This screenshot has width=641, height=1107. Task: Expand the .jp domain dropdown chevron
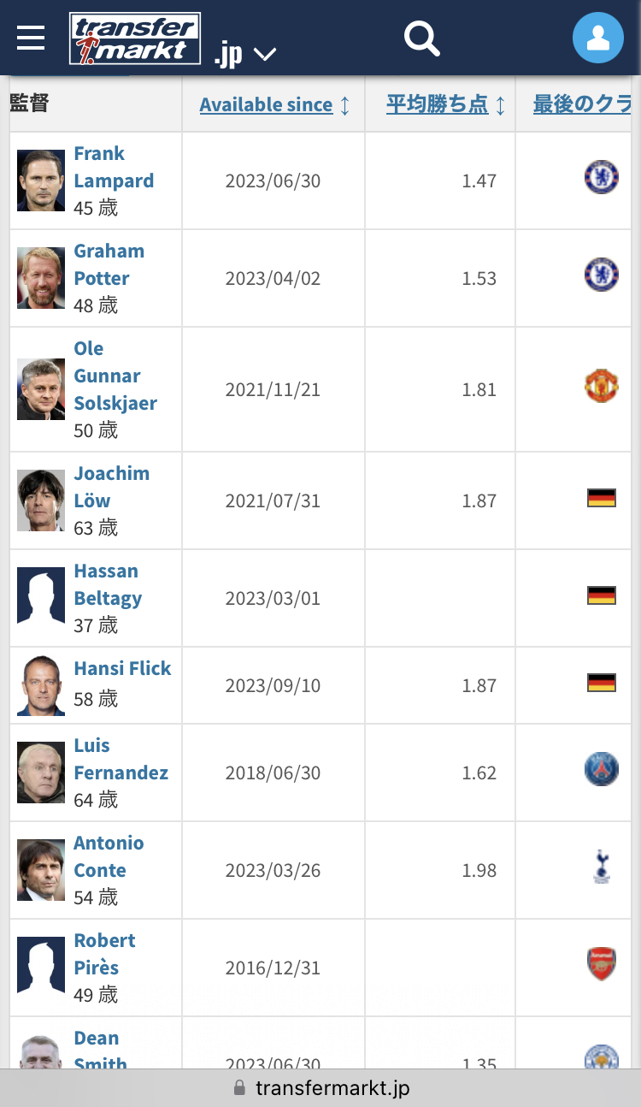(265, 55)
